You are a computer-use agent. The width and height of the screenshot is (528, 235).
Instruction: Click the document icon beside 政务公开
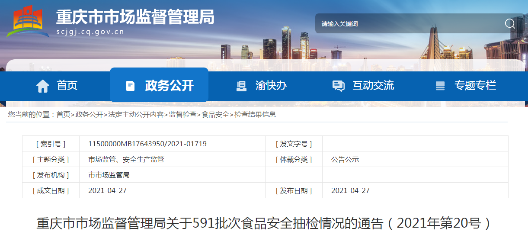pos(130,86)
